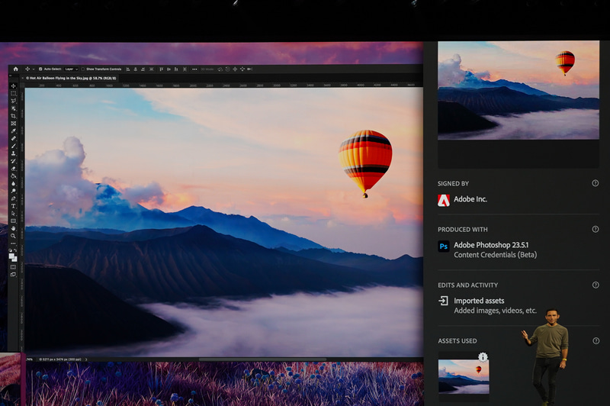Select the Object Selection wand tool

(13, 108)
